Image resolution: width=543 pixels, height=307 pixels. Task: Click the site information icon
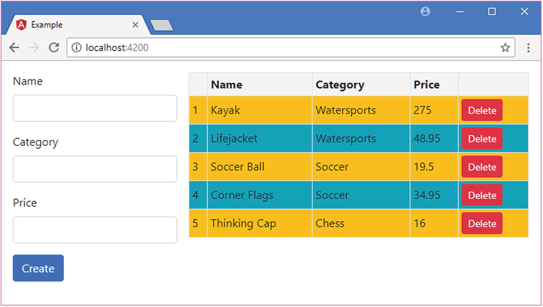(x=76, y=48)
